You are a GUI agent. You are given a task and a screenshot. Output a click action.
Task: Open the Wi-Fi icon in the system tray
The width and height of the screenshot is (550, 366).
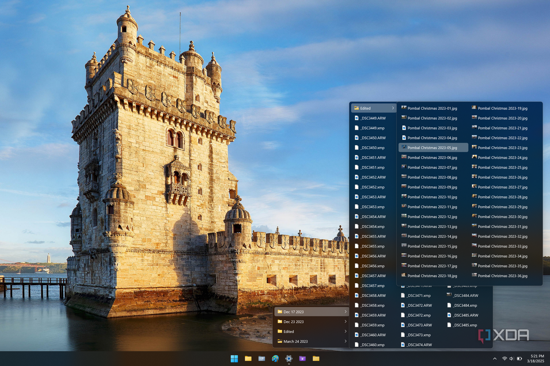point(504,359)
